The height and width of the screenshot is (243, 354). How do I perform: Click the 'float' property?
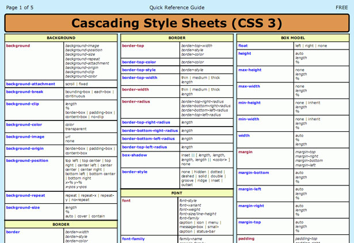coord(243,45)
